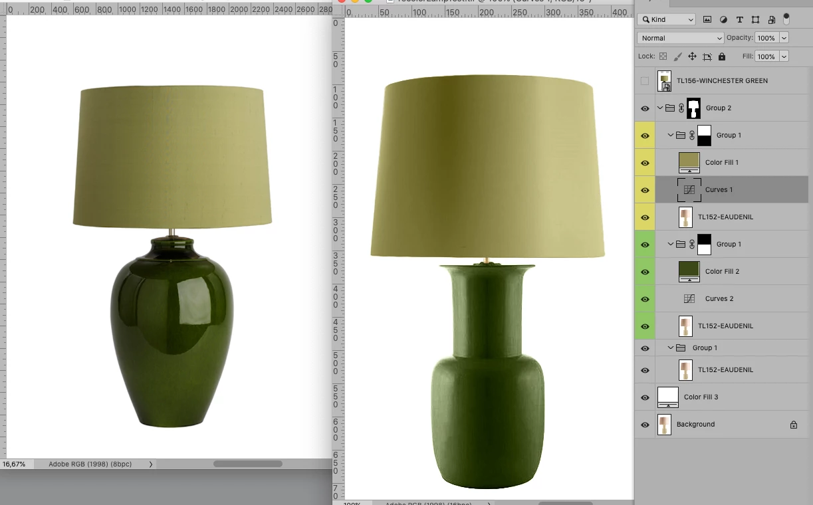Click the Opacity 100% value field
Viewport: 813px width, 505px height.
[x=766, y=38]
